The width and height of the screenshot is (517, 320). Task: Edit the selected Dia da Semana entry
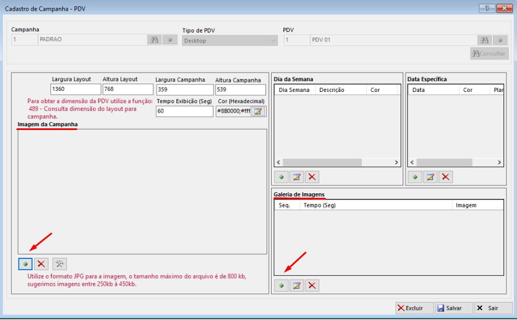click(297, 177)
